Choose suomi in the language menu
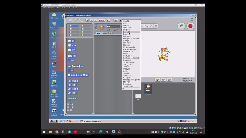246x138 pixels. (131, 73)
